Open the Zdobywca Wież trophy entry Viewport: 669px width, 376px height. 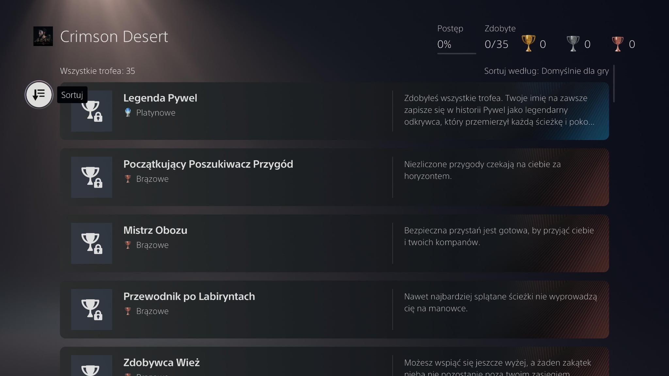[x=161, y=363]
